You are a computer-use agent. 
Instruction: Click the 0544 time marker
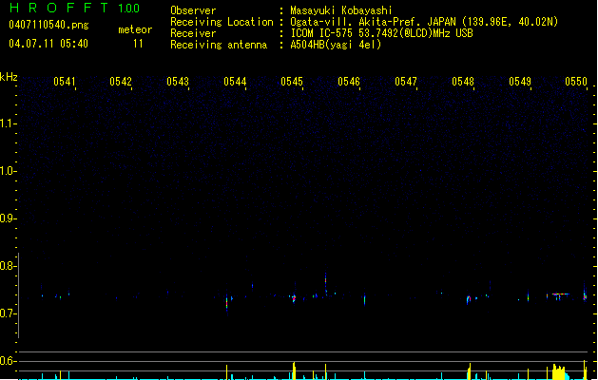tap(235, 82)
